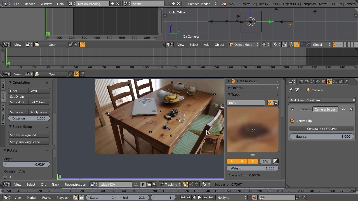Check the X constraint axis in Rotate panel
This screenshot has width=358, height=201.
pyautogui.click(x=5, y=177)
